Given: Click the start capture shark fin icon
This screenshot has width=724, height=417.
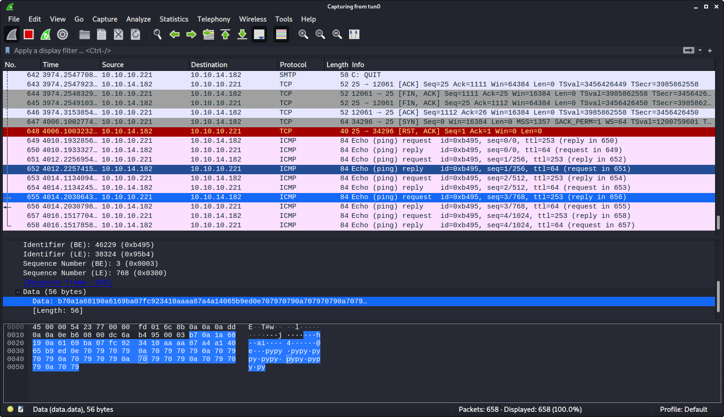Looking at the screenshot, I should [12, 34].
